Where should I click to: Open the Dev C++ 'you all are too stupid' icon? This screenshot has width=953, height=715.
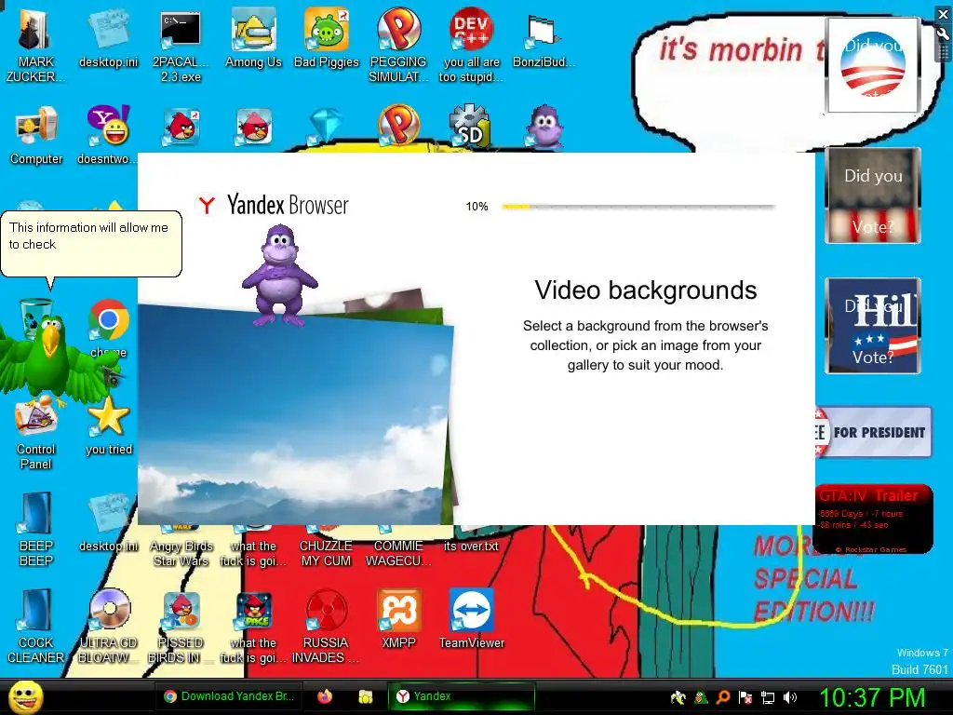click(x=472, y=46)
